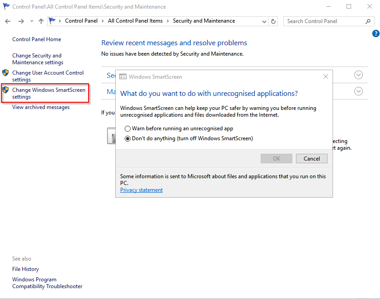The image size is (380, 299).
Task: Open the Privacy statement link
Action: [x=141, y=190]
